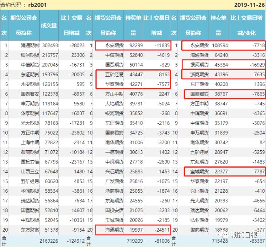Select 东方财富 in volume ranking

(30, 230)
